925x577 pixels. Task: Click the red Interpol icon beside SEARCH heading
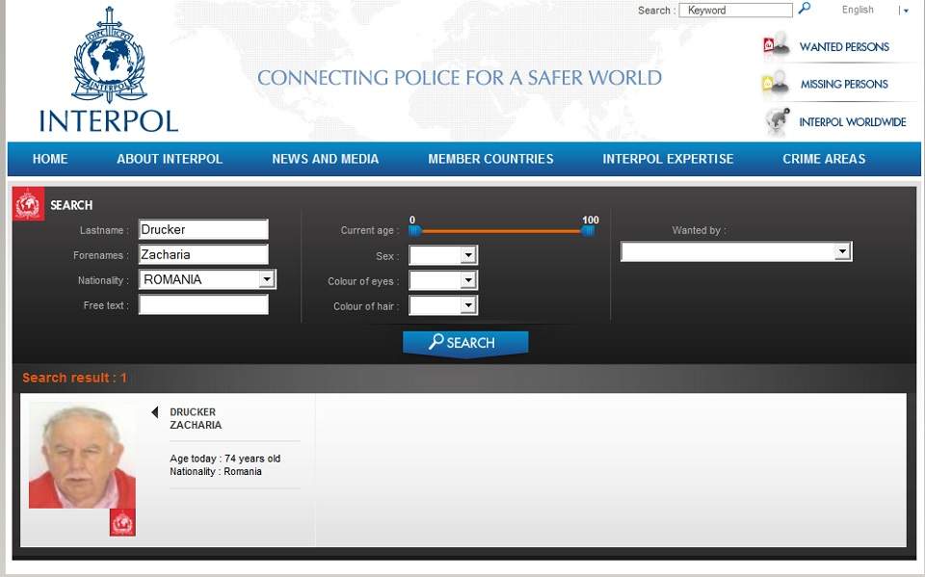(28, 204)
